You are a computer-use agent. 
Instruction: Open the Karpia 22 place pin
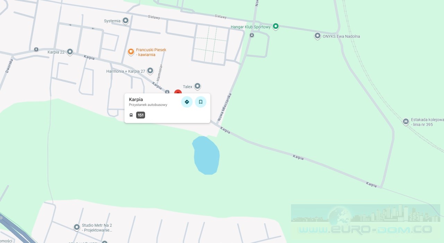pyautogui.click(x=70, y=52)
